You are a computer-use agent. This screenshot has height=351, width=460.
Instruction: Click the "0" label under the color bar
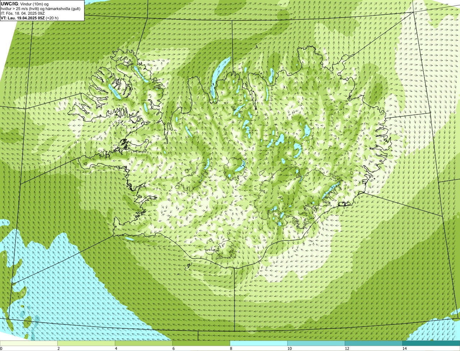pos(1,348)
